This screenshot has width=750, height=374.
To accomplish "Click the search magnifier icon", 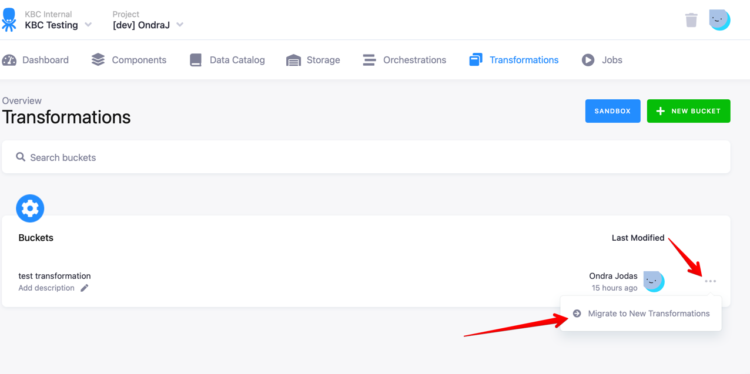I will point(21,157).
